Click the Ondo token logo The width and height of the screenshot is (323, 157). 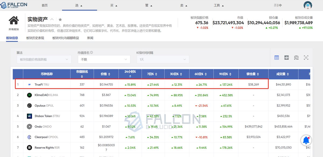tap(30, 127)
